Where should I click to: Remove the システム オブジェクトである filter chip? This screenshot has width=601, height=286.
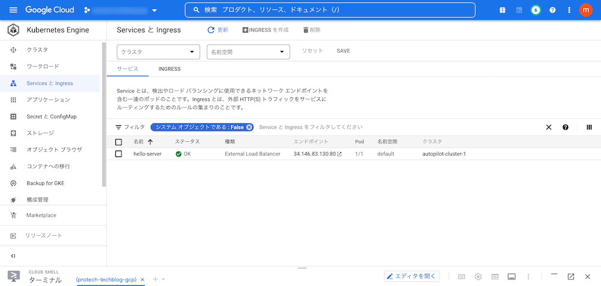tap(249, 127)
